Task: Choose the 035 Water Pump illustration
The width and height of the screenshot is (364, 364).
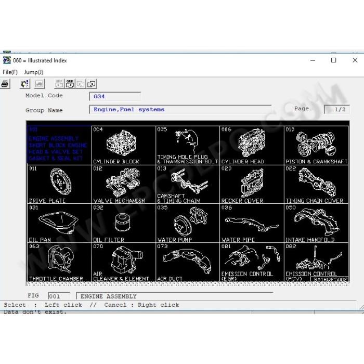Action: click(188, 223)
